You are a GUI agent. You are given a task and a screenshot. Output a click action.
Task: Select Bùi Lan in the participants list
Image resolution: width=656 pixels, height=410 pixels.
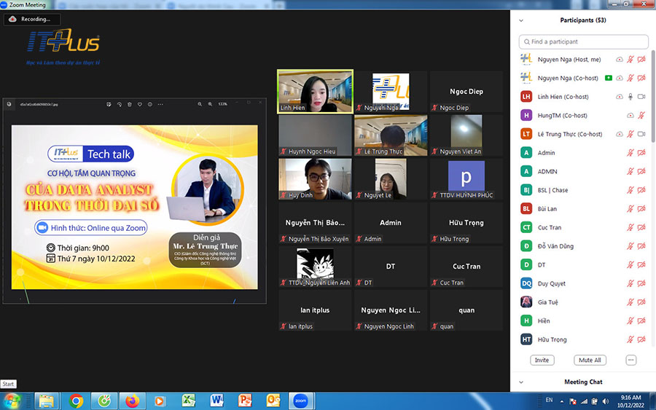(x=547, y=209)
